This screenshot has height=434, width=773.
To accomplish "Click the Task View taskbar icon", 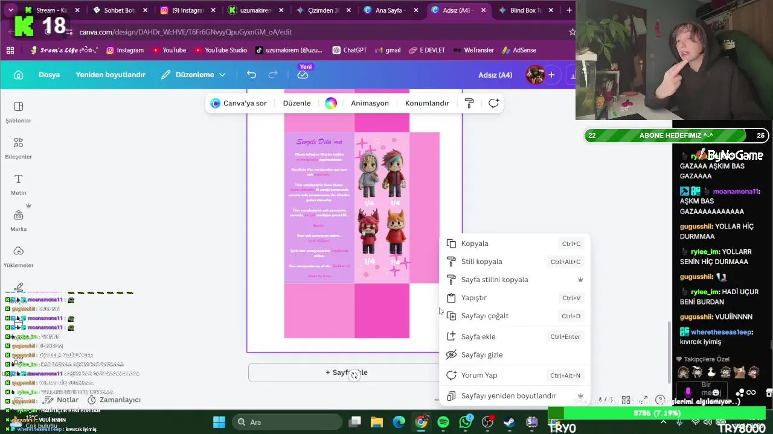I will (x=355, y=422).
